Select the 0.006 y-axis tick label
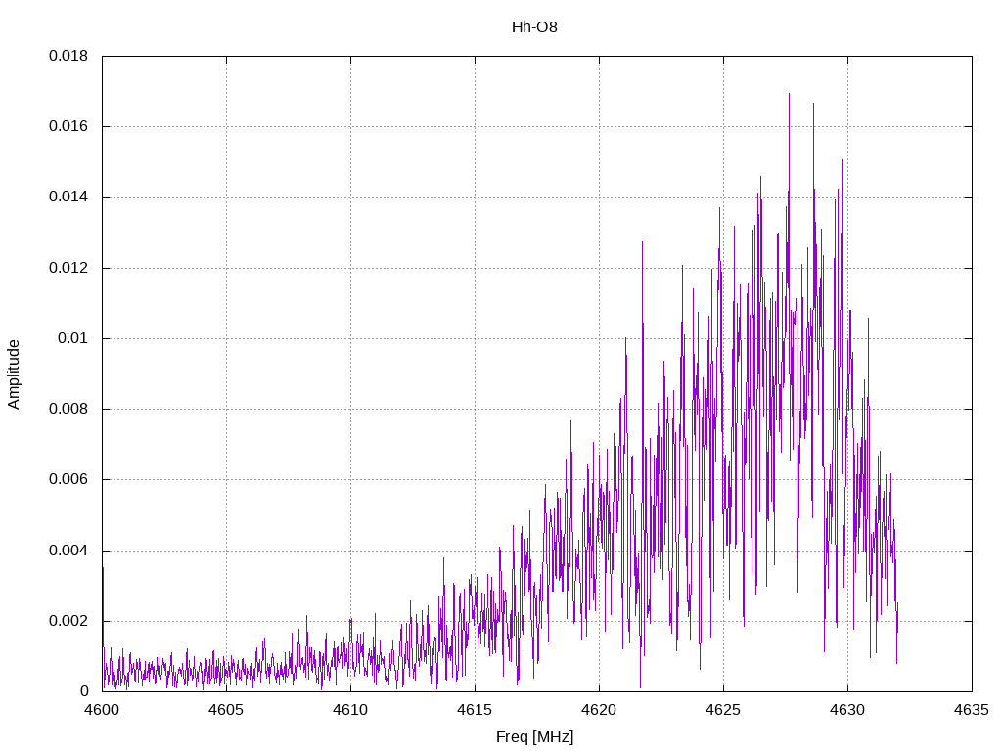This screenshot has height=751, width=1002. (68, 479)
